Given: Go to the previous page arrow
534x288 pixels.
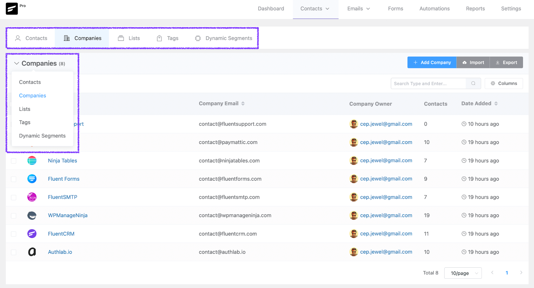Looking at the screenshot, I should coord(492,273).
